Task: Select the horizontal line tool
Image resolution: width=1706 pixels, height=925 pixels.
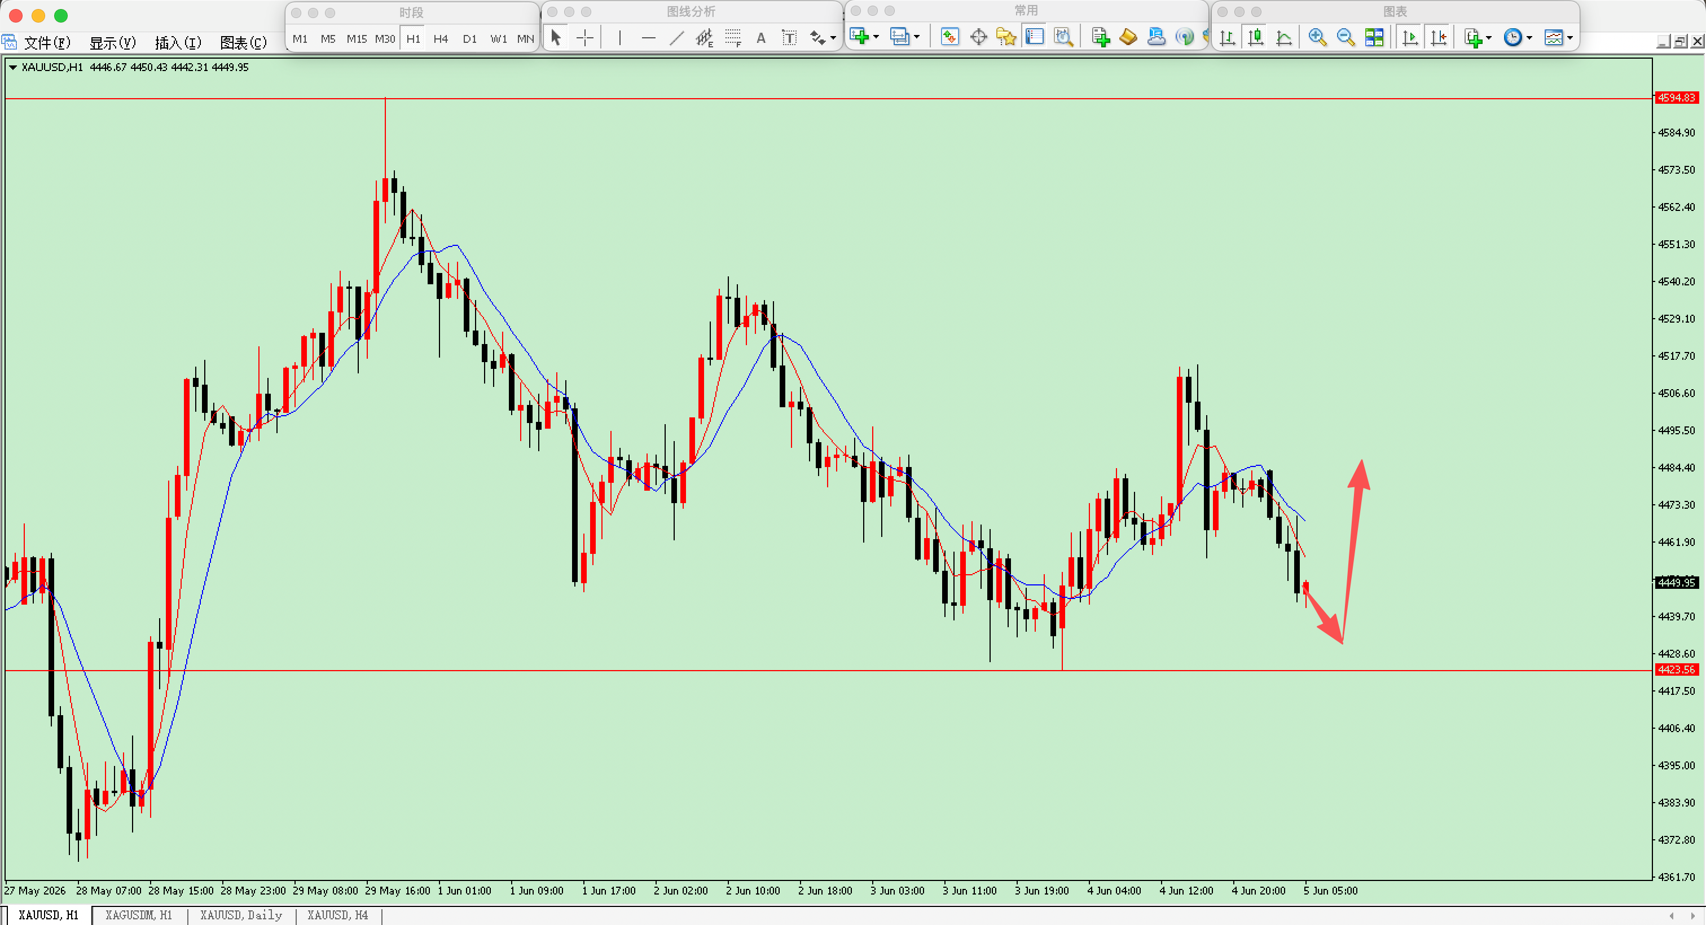Action: coord(648,38)
